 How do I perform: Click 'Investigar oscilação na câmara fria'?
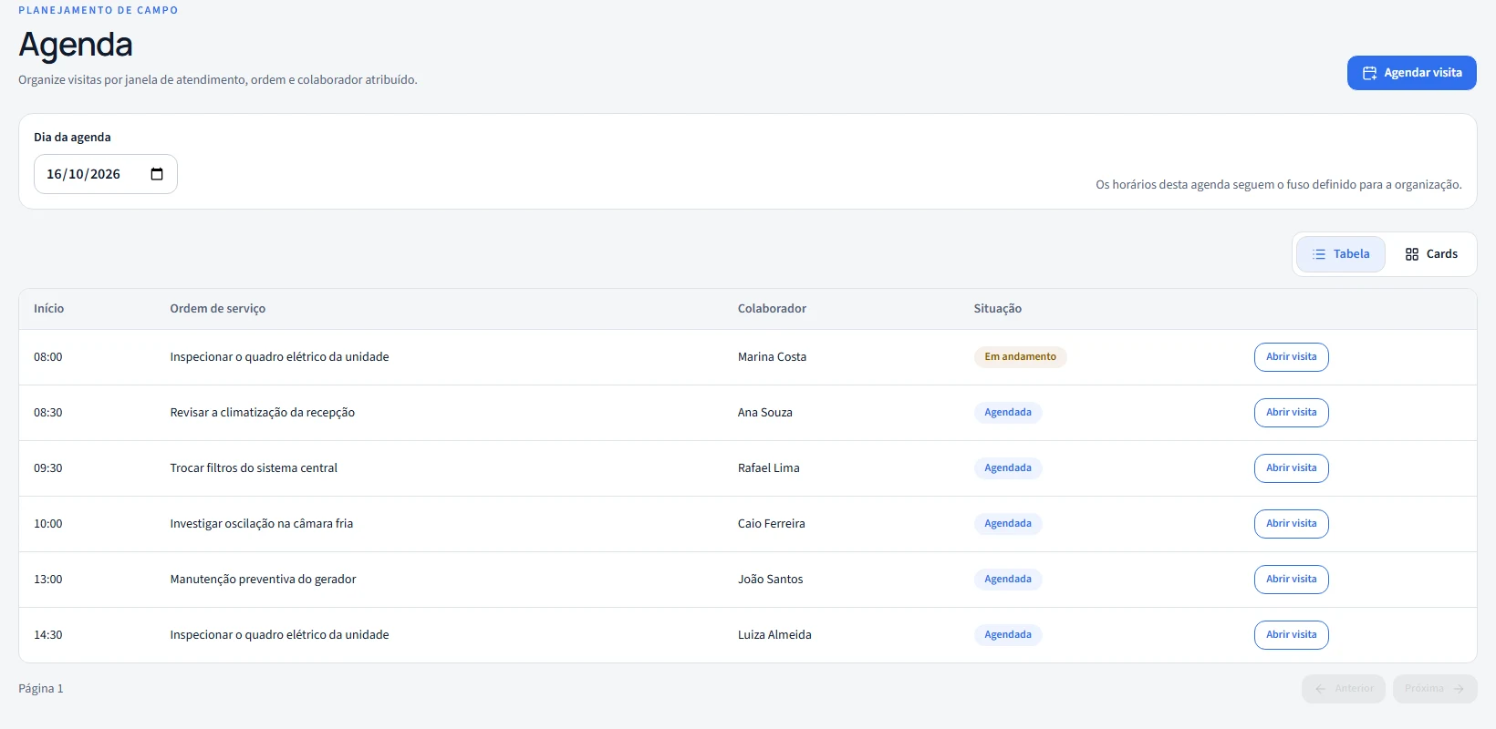pyautogui.click(x=262, y=524)
